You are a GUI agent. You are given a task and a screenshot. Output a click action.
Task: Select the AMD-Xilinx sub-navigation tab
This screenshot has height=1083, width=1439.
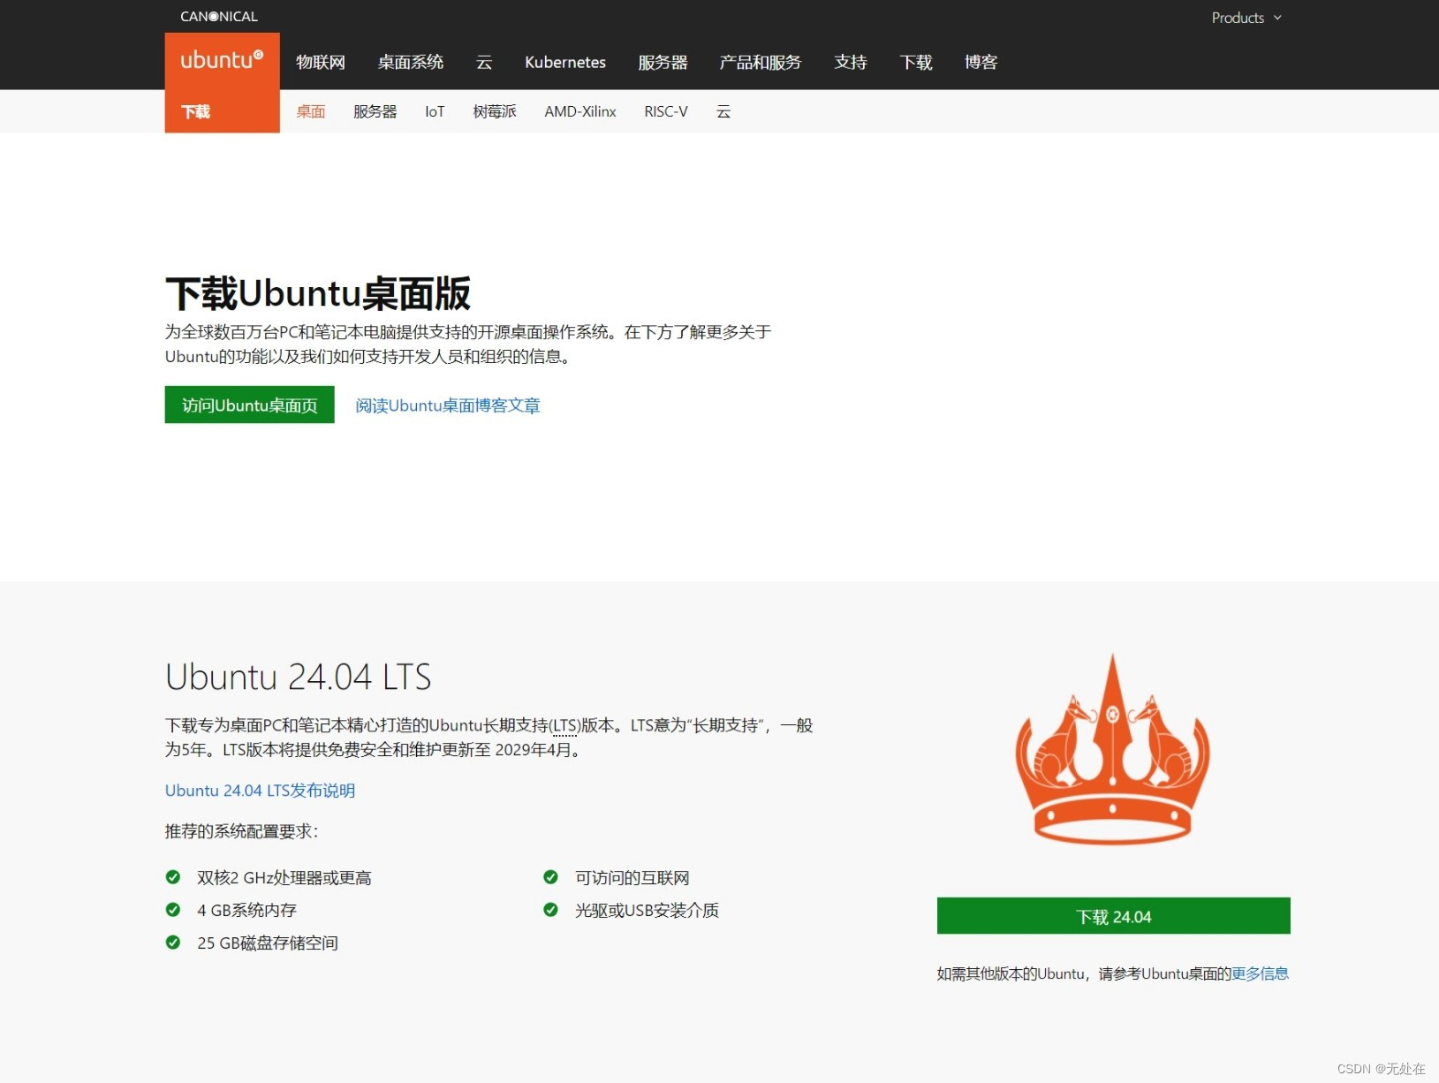click(x=580, y=111)
